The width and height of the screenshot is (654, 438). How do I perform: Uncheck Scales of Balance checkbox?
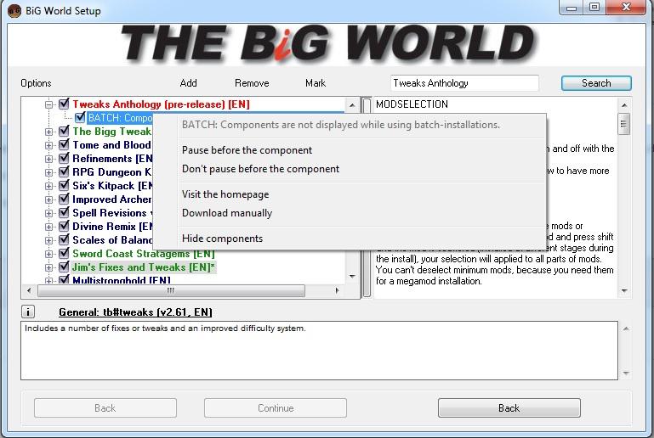pyautogui.click(x=64, y=240)
